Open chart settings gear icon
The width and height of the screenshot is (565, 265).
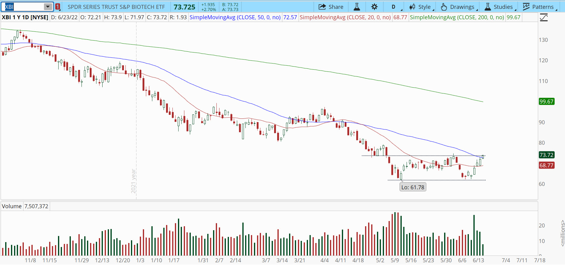375,7
